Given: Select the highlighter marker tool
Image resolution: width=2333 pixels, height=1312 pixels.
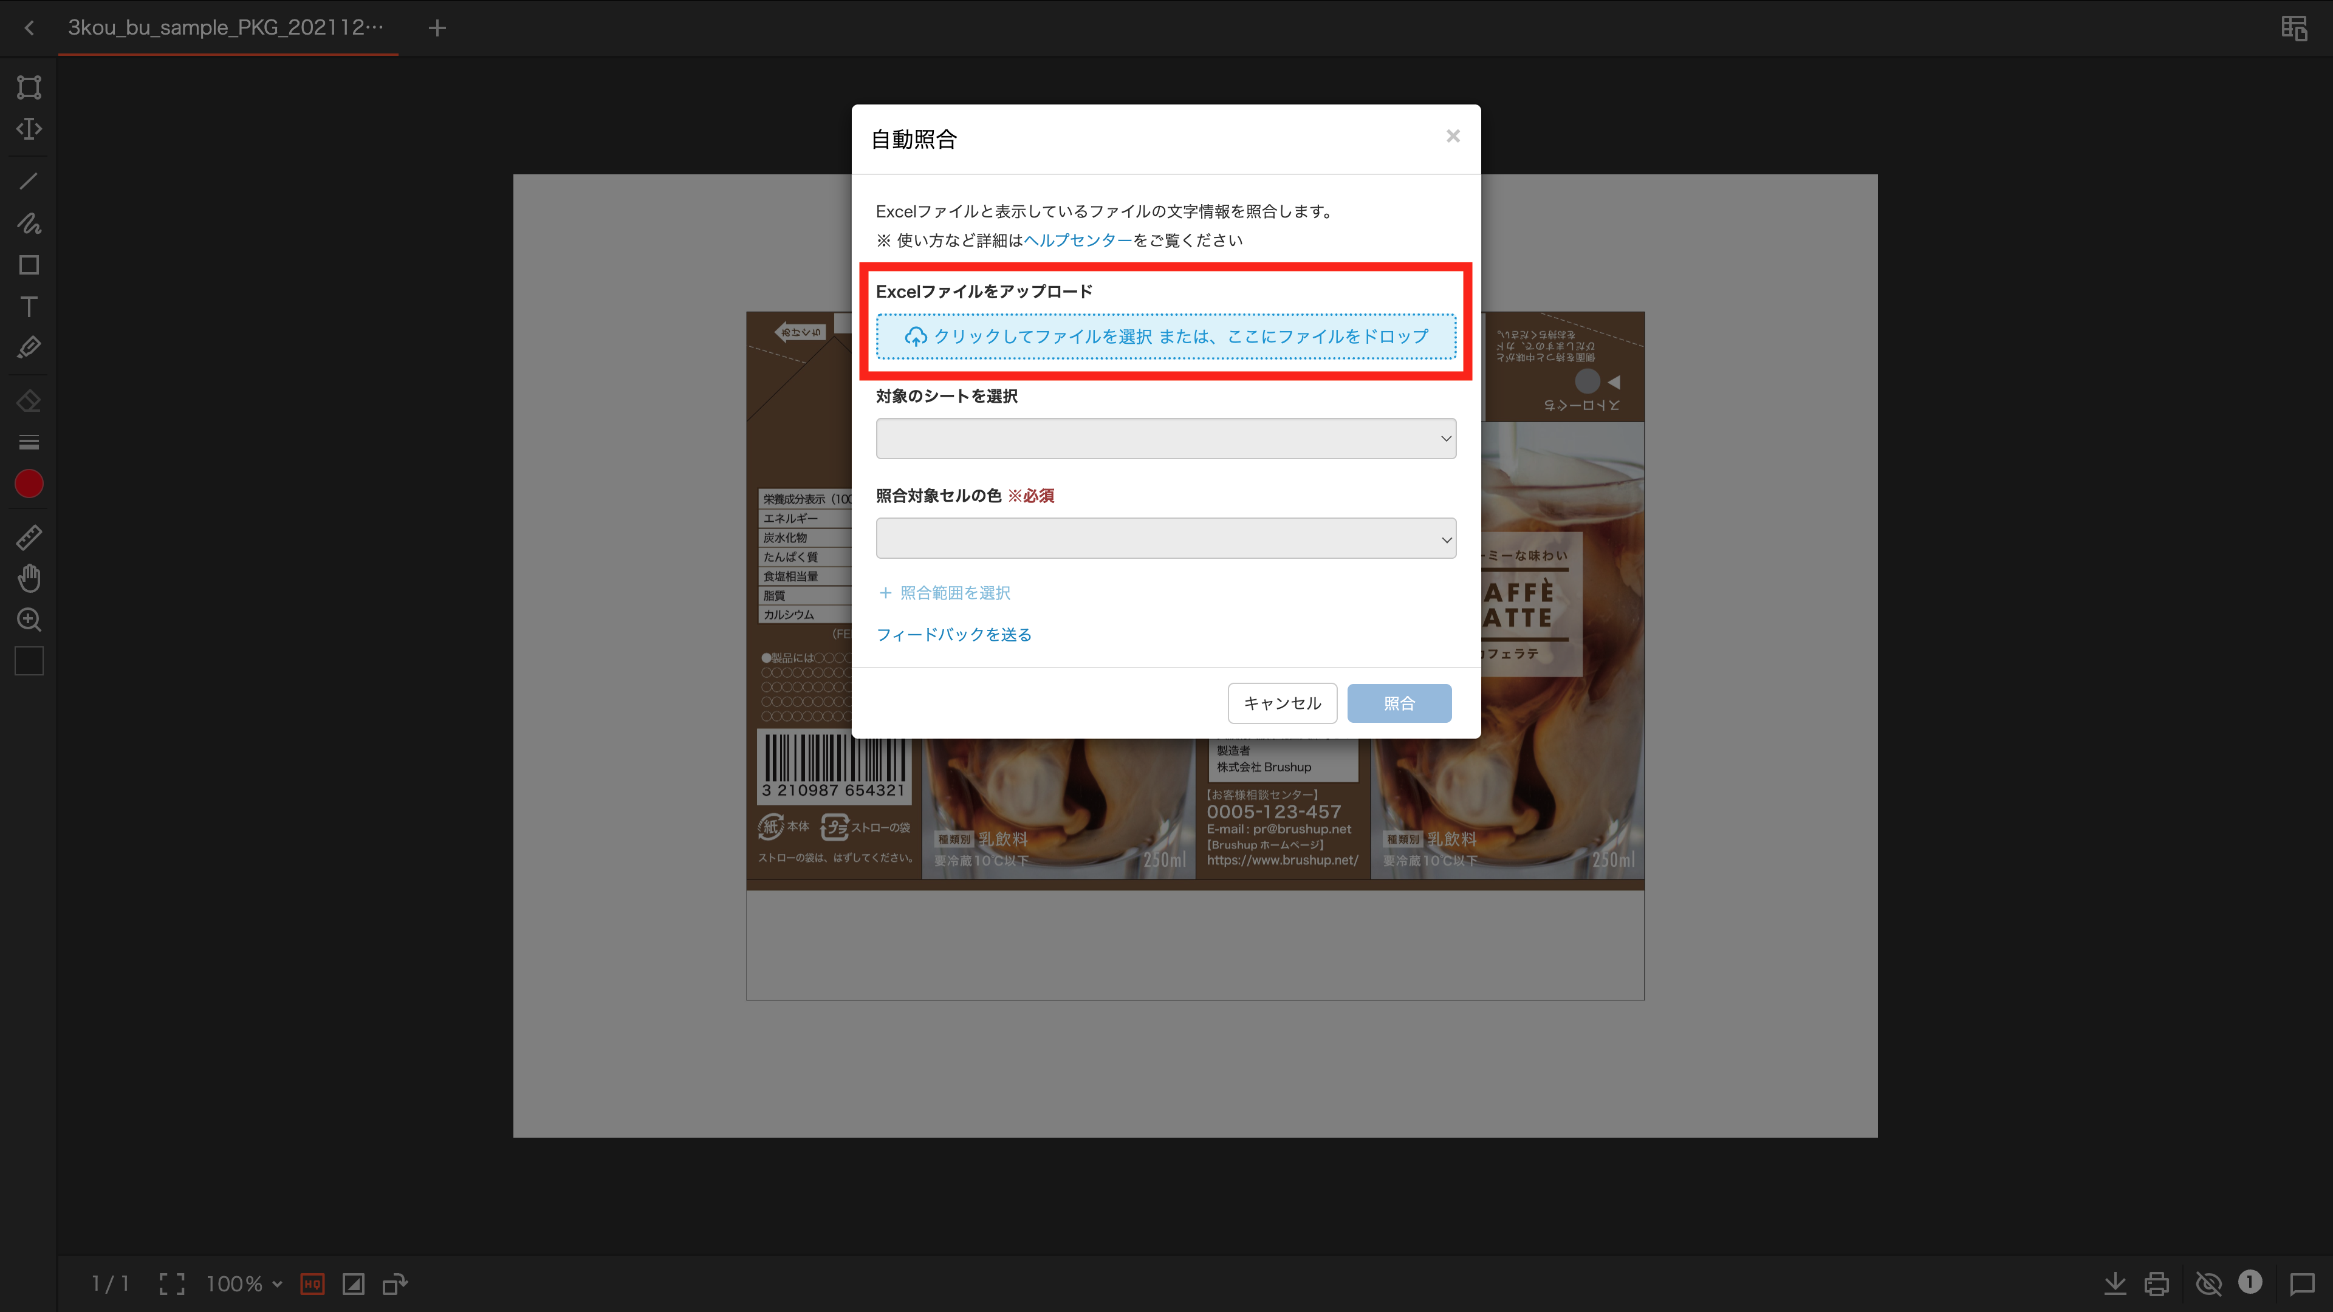Looking at the screenshot, I should (x=29, y=349).
